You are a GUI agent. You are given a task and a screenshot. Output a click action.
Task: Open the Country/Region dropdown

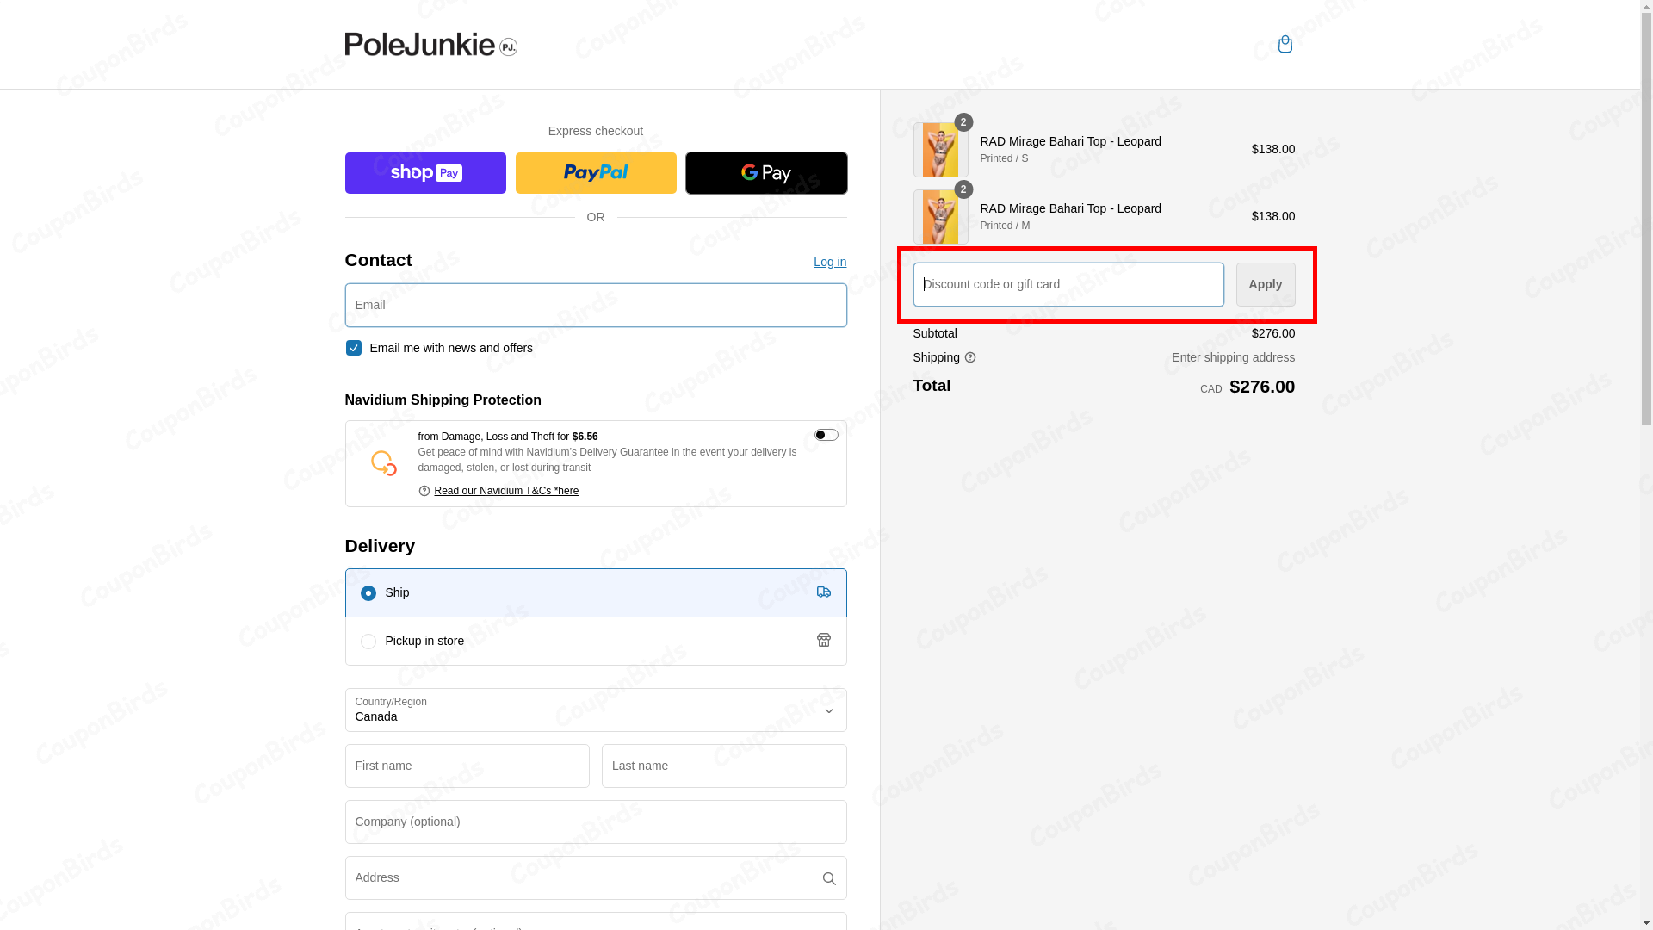[x=595, y=710]
